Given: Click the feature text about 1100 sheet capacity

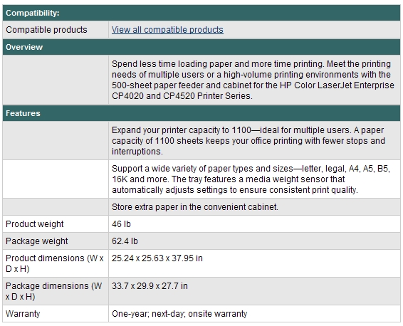Looking at the screenshot, I should tap(248, 141).
